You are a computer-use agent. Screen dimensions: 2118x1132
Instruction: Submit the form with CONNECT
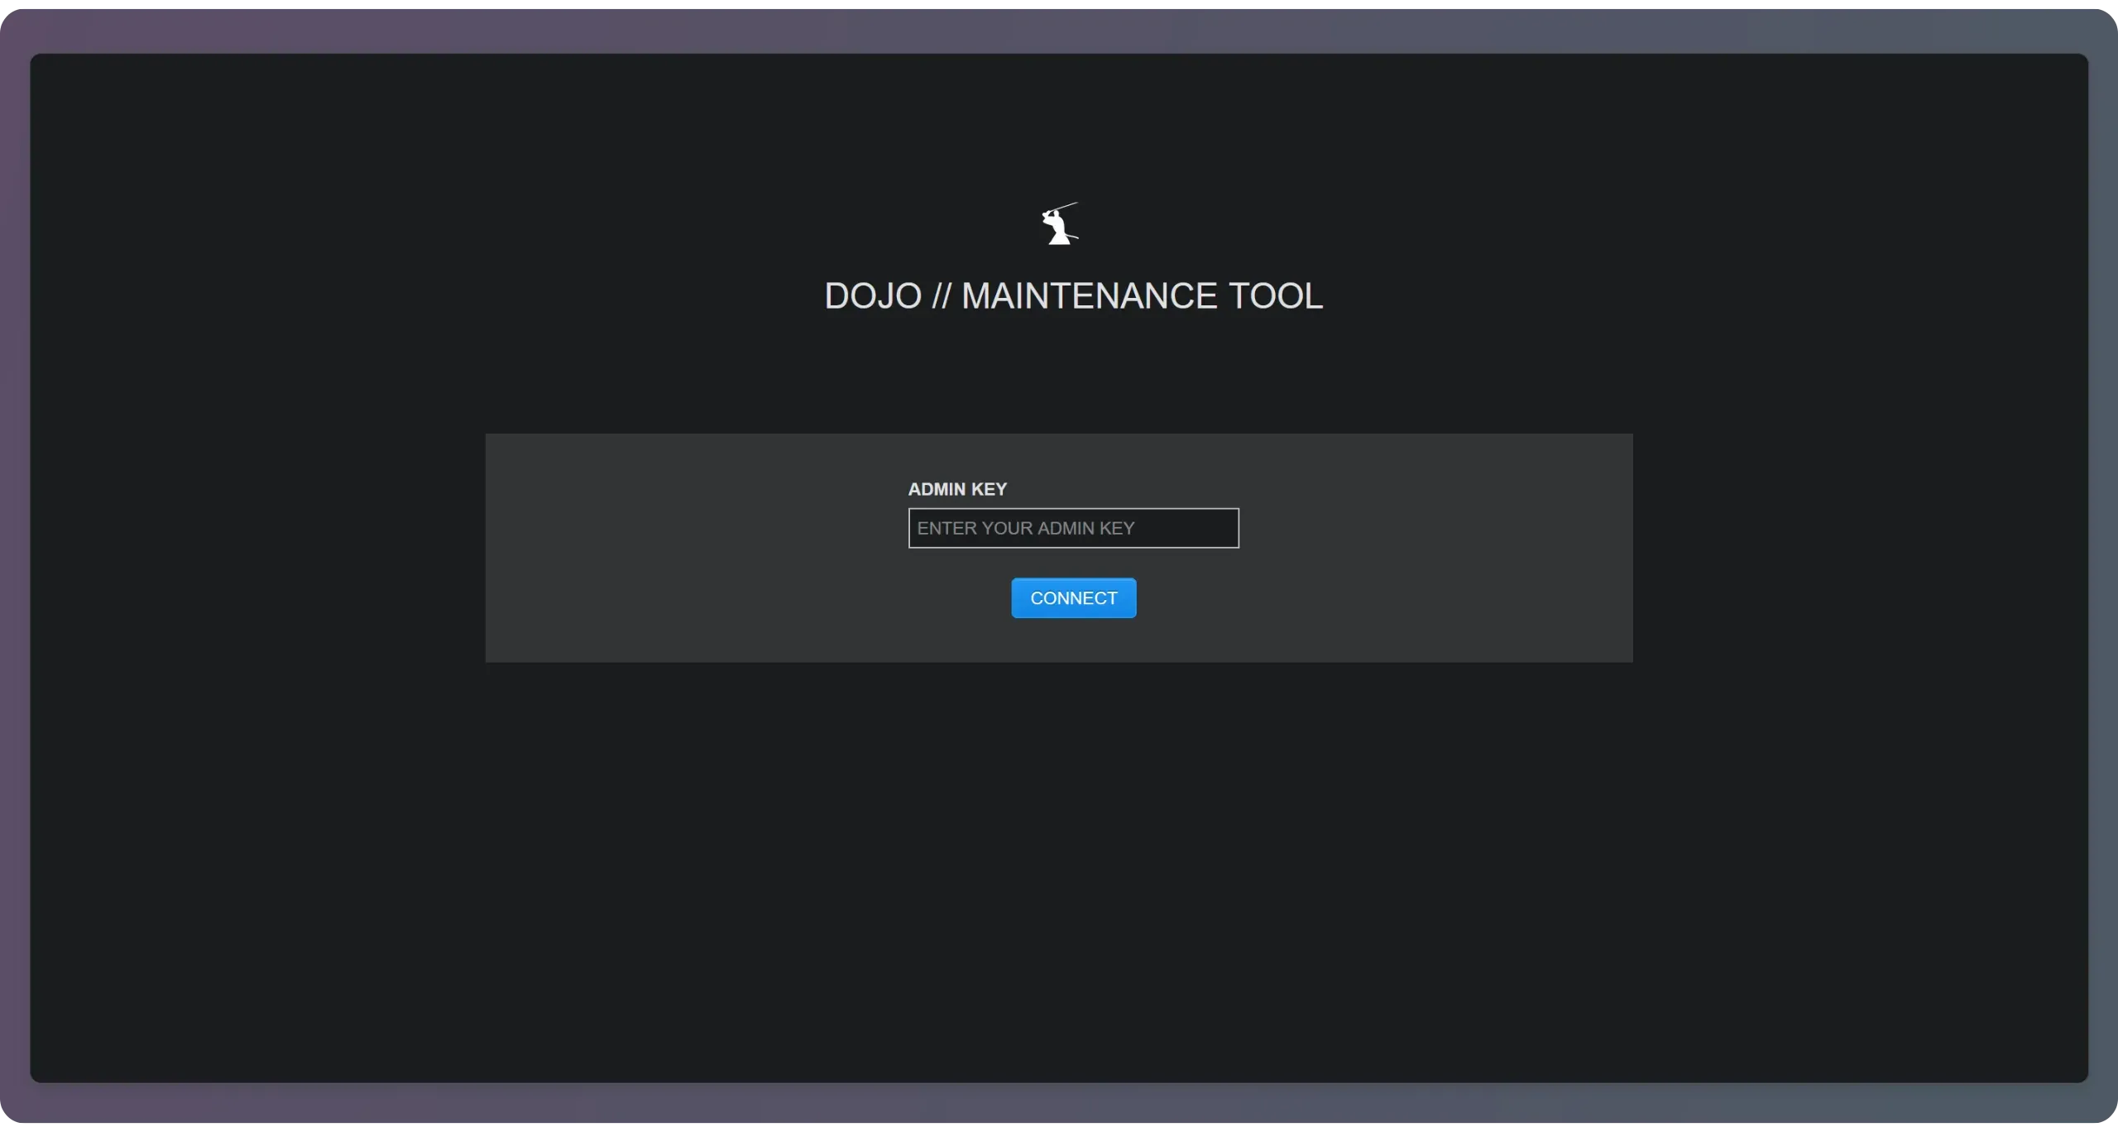(x=1073, y=598)
